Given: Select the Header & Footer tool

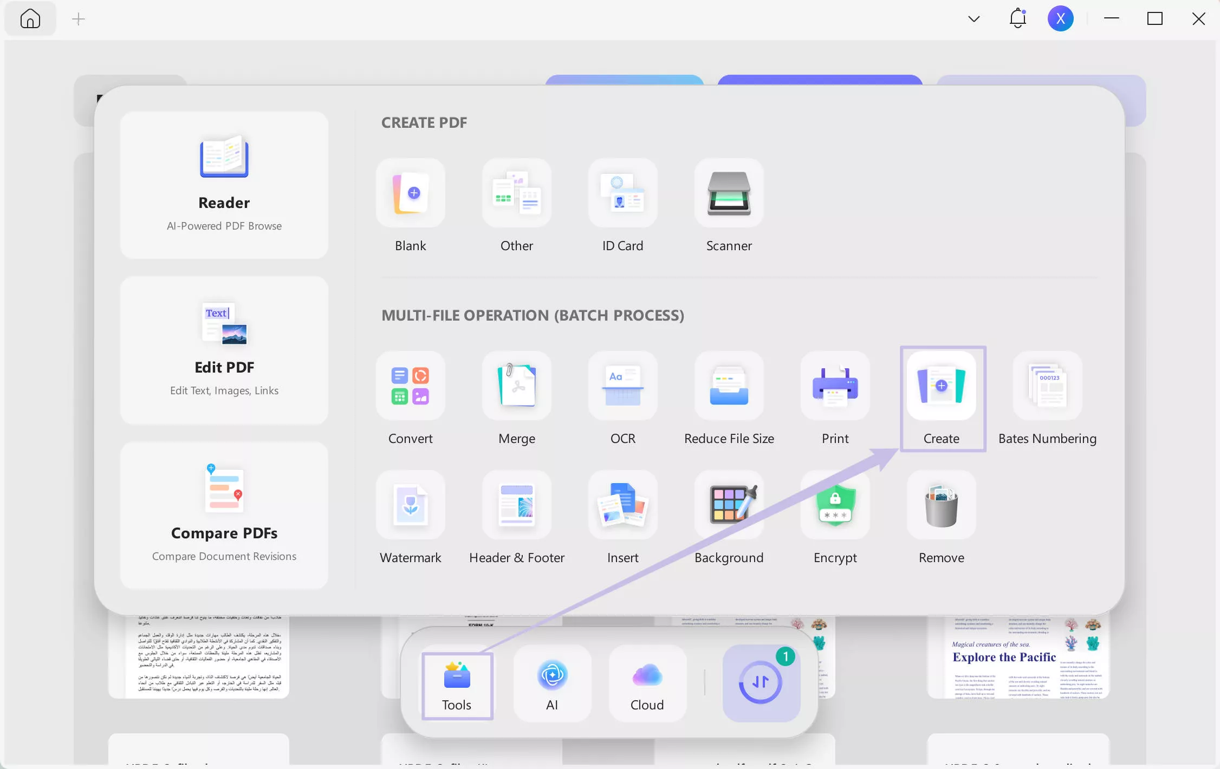Looking at the screenshot, I should coord(516,518).
